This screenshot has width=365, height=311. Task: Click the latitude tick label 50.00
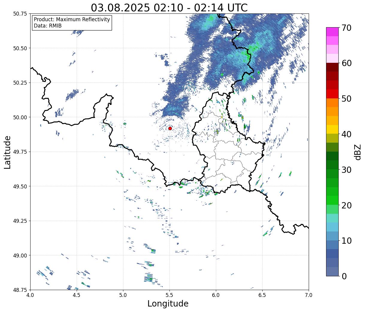[x=20, y=117]
